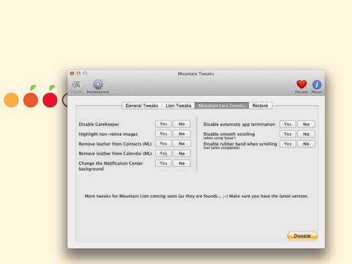Choose Yes for Highlight non-retina images
Image resolution: width=352 pixels, height=264 pixels.
point(163,134)
